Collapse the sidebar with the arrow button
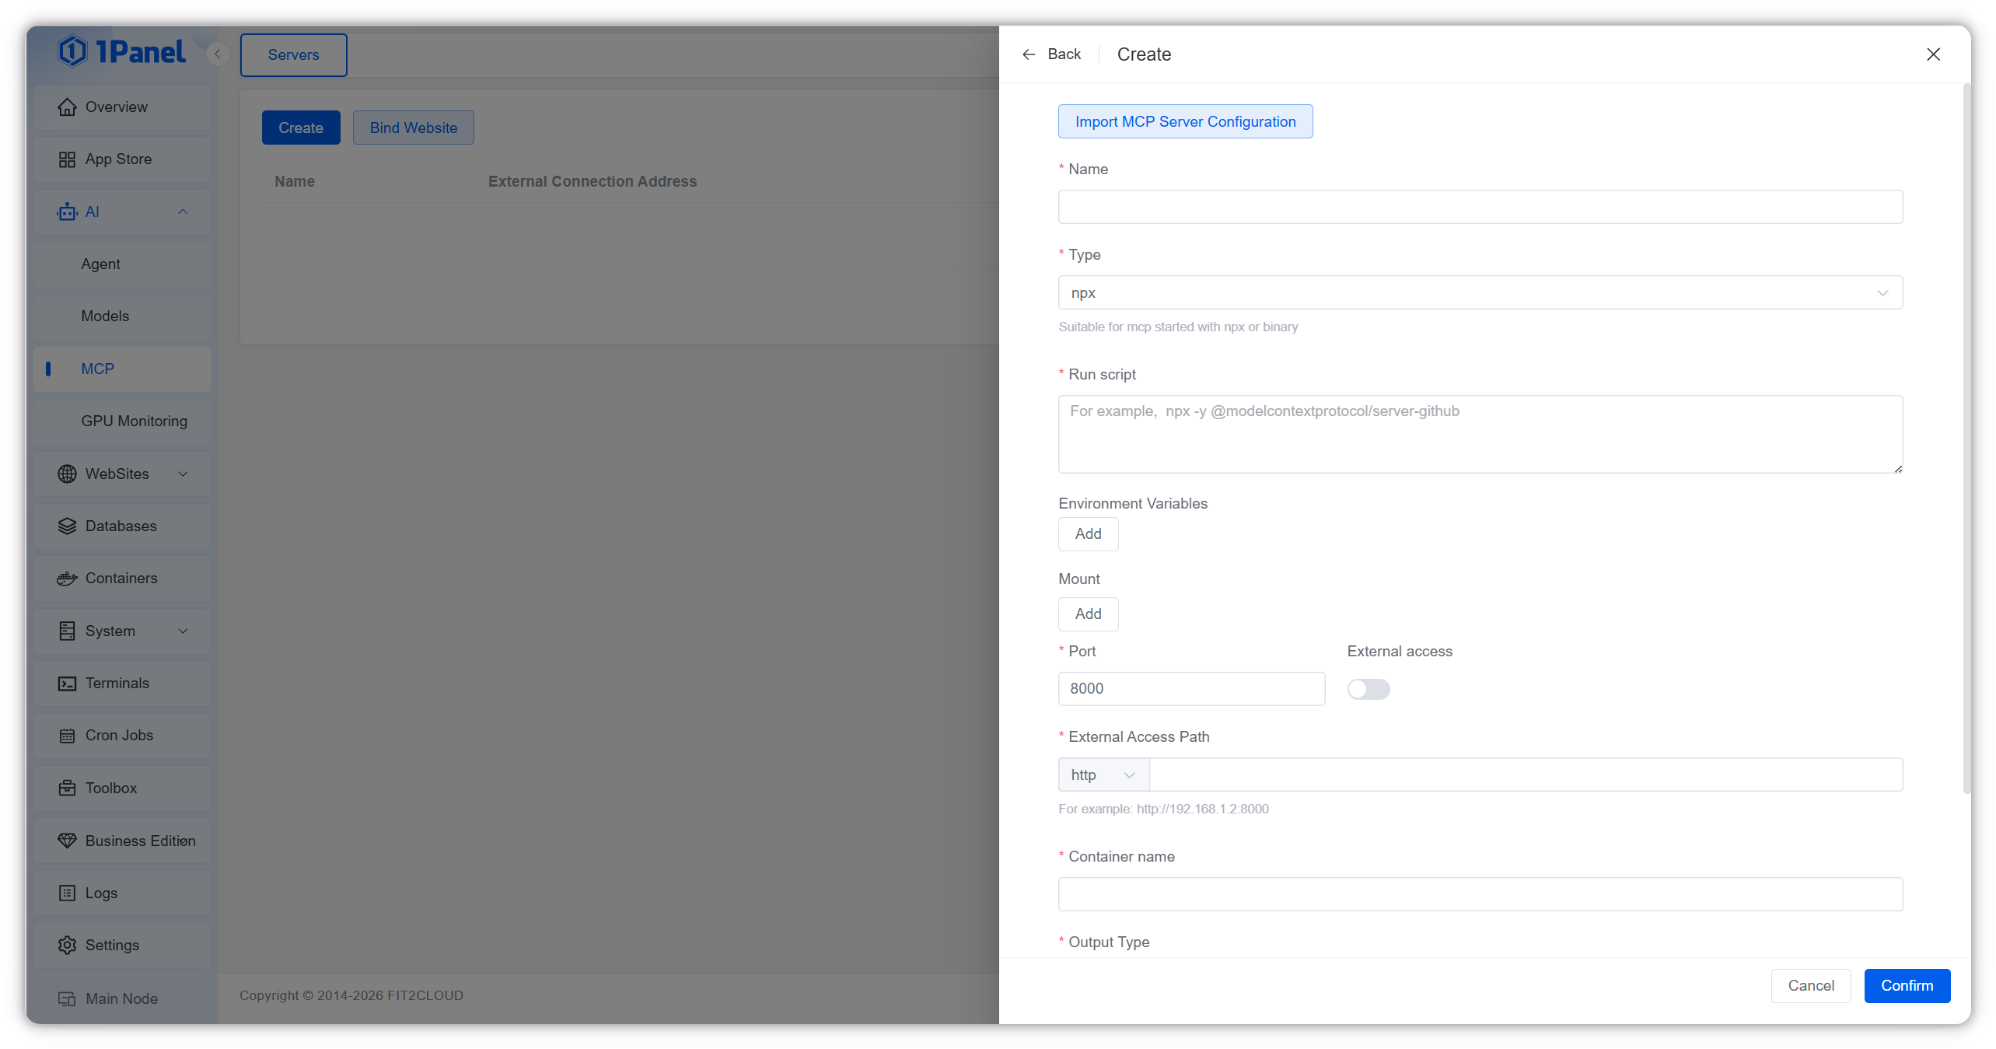Screen dimensions: 1996x1049 click(218, 54)
